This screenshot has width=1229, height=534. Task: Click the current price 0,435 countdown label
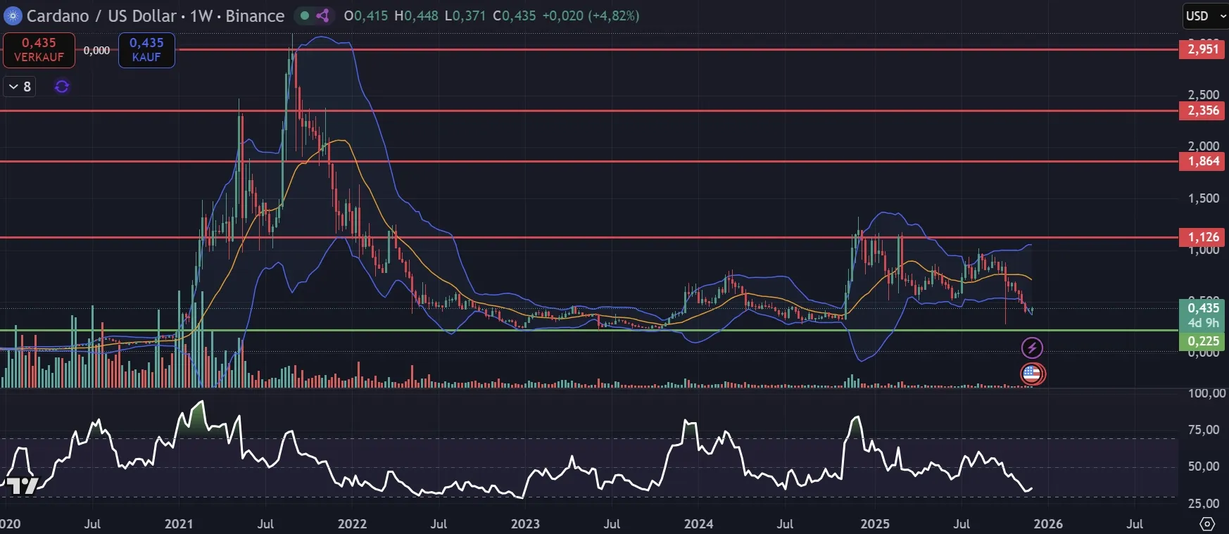coord(1203,315)
